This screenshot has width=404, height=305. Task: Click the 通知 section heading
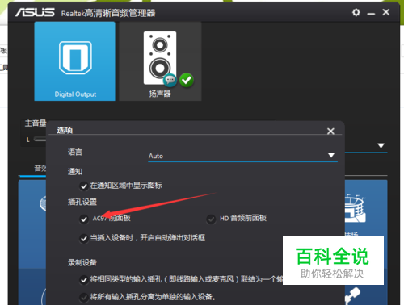(x=75, y=171)
